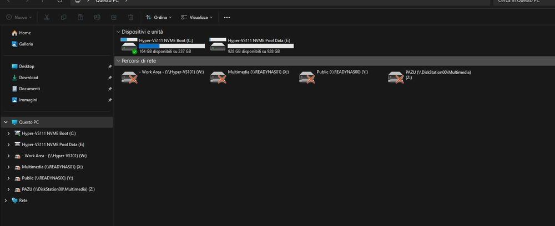Viewport: 555px width, 226px height.
Task: Select Questo PC in navigation tree
Action: (x=57, y=122)
